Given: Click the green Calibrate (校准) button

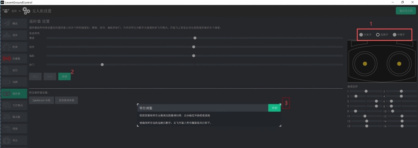Looking at the screenshot, I should 64,76.
